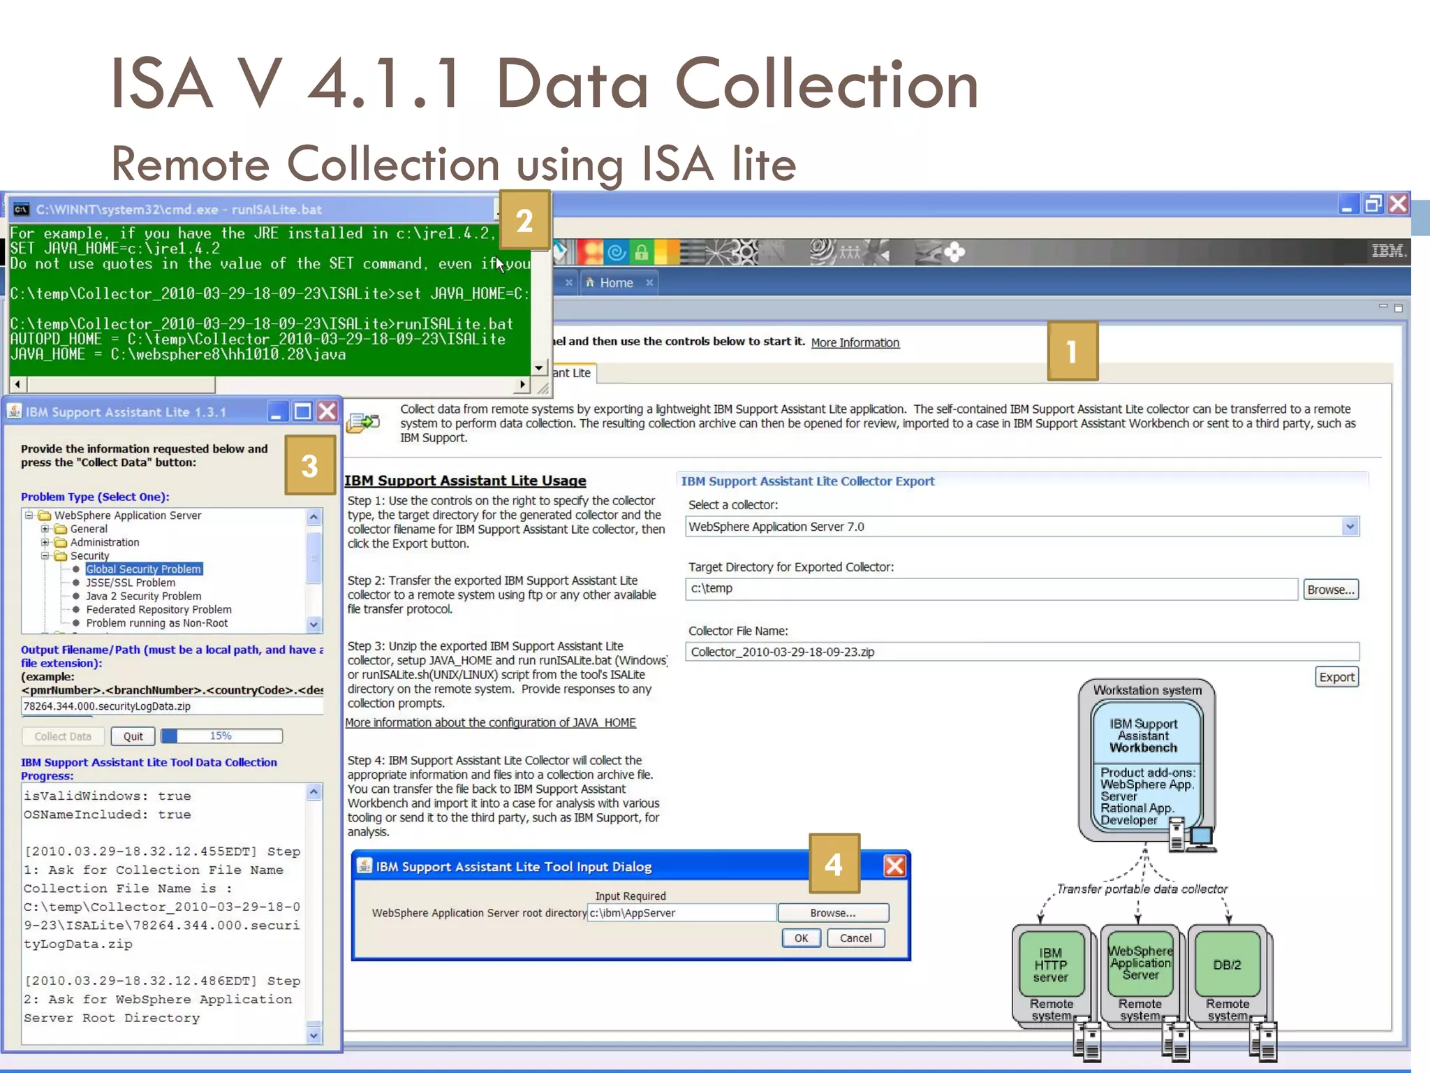Click the export collector icon beside the description
This screenshot has height=1073, width=1430.
point(363,423)
